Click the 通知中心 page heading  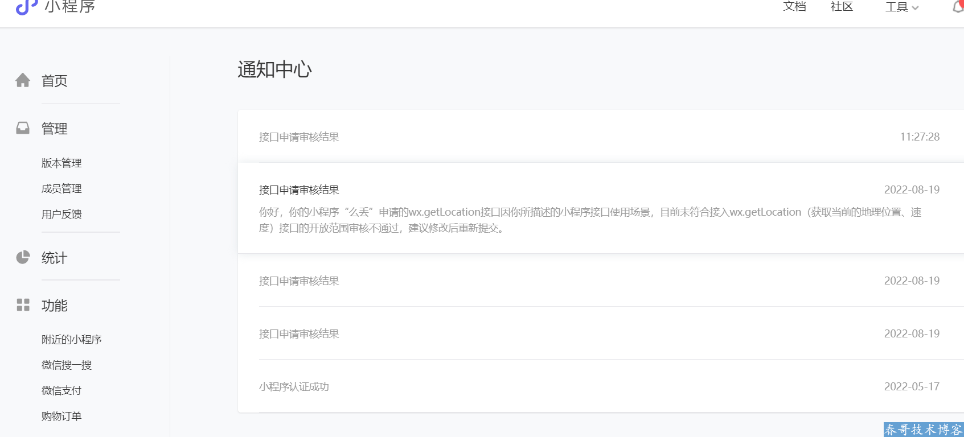(274, 69)
